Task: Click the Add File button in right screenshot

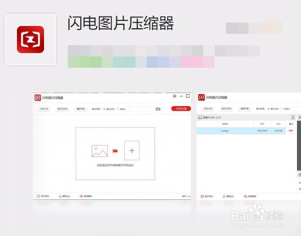Action: [x=208, y=108]
